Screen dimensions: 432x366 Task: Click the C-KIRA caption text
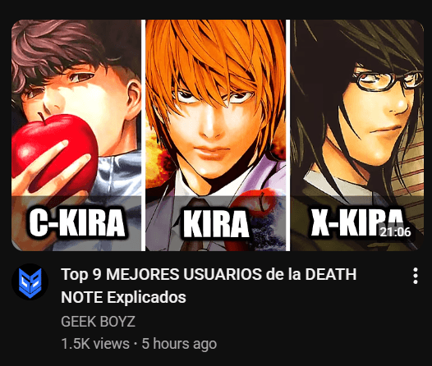[x=77, y=222]
